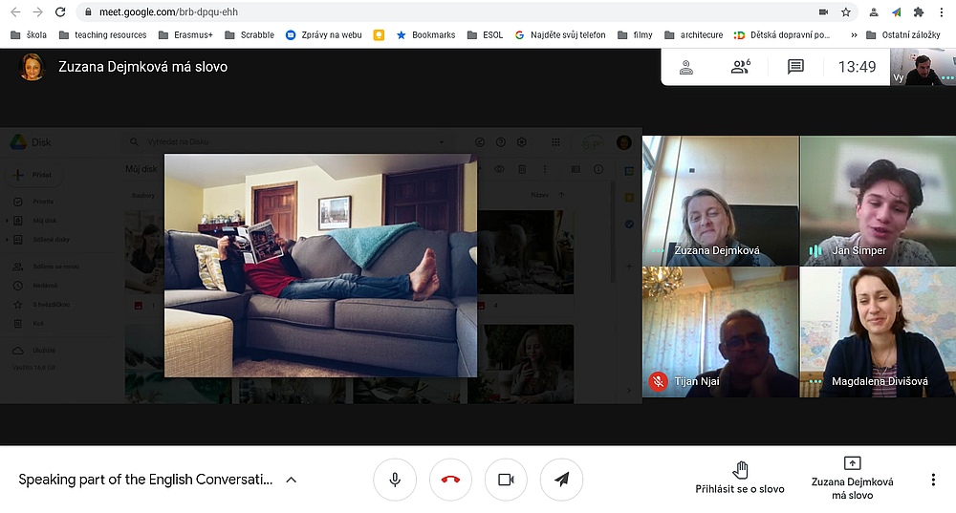956x513 pixels.
Task: Raise hand with Přihlásit se o slovo
Action: (x=740, y=479)
